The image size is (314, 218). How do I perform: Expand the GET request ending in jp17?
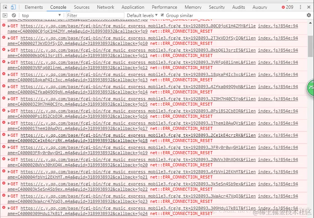coord(9,123)
